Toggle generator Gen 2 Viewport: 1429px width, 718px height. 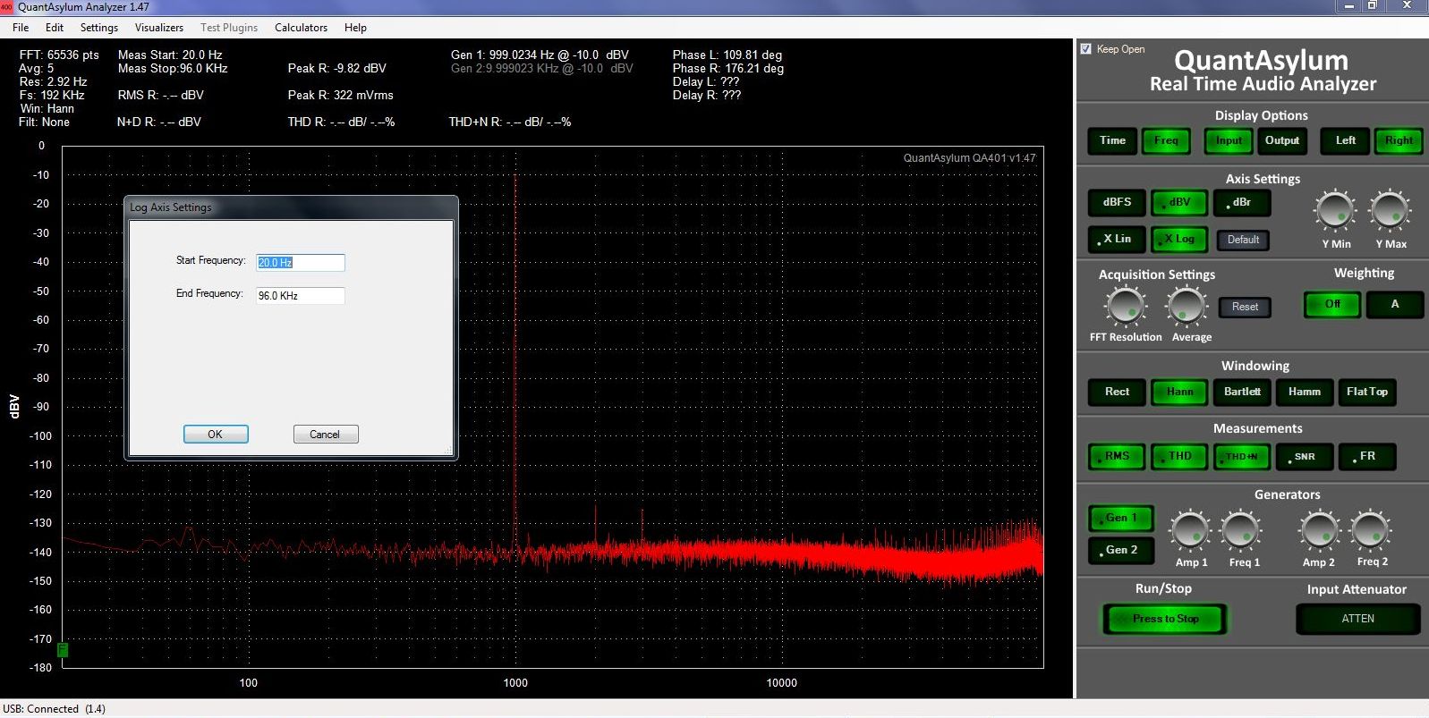[x=1121, y=551]
